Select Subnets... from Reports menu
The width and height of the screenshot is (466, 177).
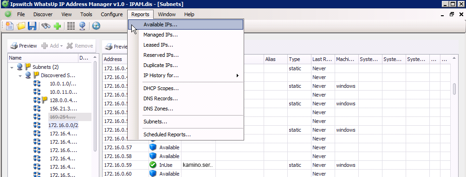[x=186, y=122]
